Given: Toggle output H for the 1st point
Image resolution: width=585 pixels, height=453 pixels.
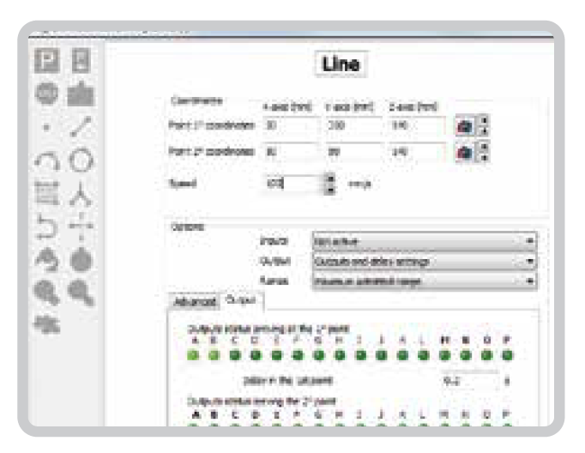Looking at the screenshot, I should pyautogui.click(x=339, y=354).
